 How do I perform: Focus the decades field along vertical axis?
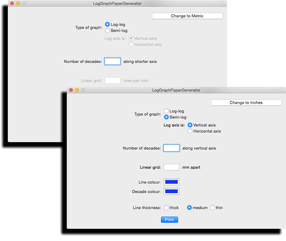(172, 148)
